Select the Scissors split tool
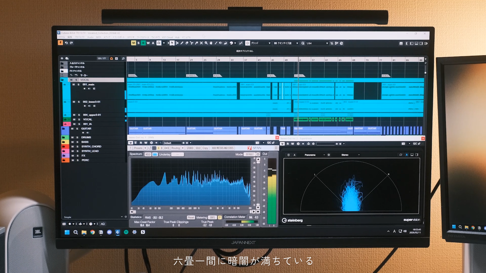 pos(192,43)
